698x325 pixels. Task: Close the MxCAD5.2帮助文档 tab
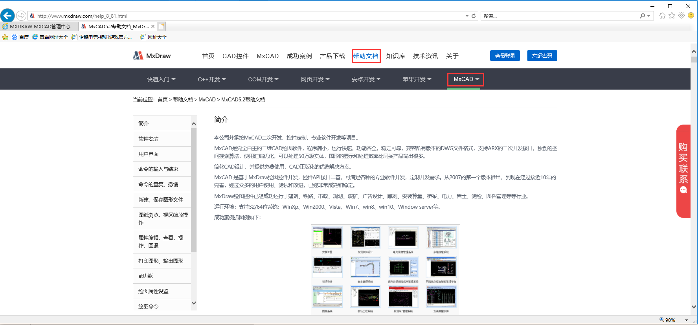[x=153, y=26]
